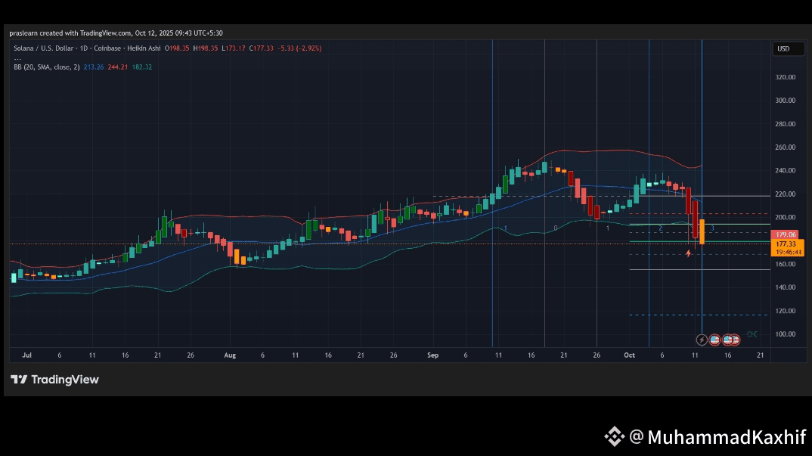The width and height of the screenshot is (812, 456).
Task: Click the BB (20, SMA, close, 2) indicator label
Action: click(x=47, y=67)
